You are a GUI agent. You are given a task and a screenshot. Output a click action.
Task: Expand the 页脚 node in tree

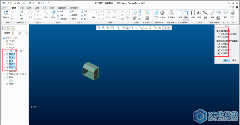(4, 84)
